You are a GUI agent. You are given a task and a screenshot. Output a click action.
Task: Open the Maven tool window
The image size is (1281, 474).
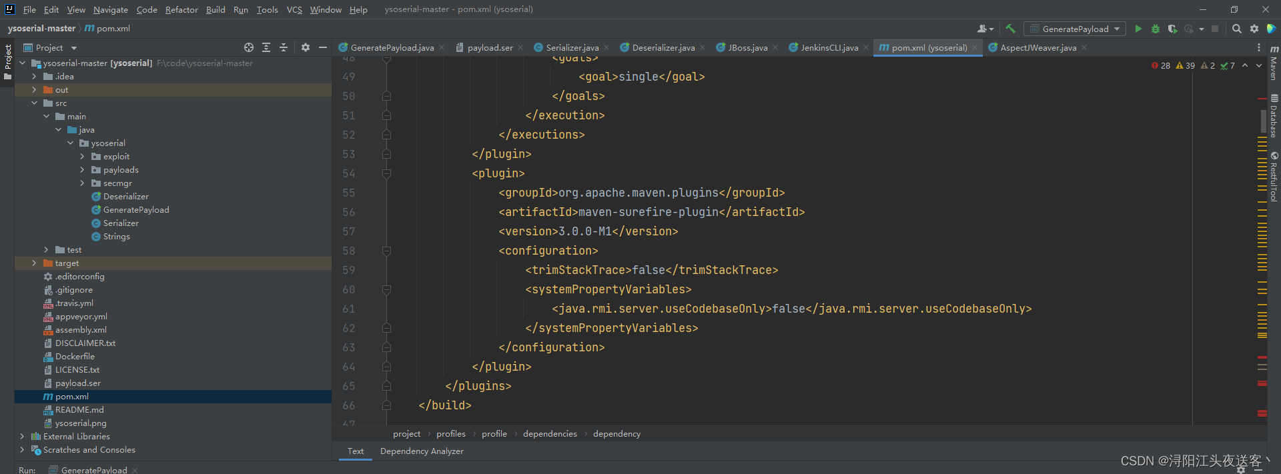(x=1274, y=63)
